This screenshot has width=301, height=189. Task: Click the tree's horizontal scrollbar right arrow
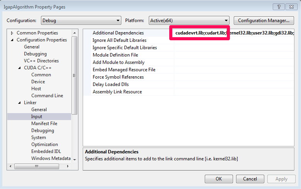click(68, 166)
